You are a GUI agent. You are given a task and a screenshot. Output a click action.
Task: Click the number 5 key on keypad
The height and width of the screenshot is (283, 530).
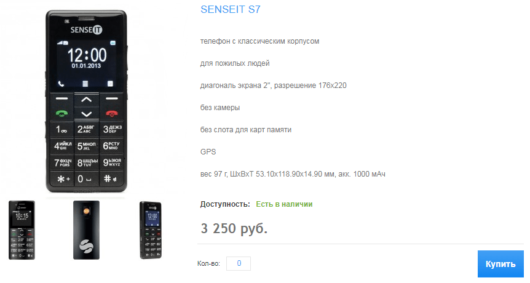pos(87,146)
